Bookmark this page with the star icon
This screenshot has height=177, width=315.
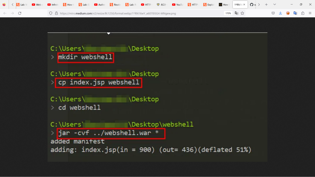242,13
